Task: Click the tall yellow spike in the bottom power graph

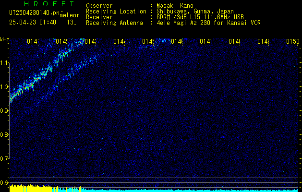Action: (x=246, y=189)
